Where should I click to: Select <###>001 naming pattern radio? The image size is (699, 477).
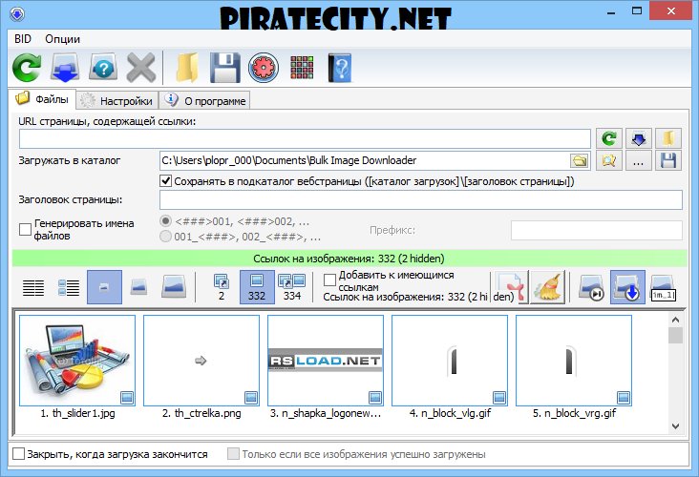[165, 221]
